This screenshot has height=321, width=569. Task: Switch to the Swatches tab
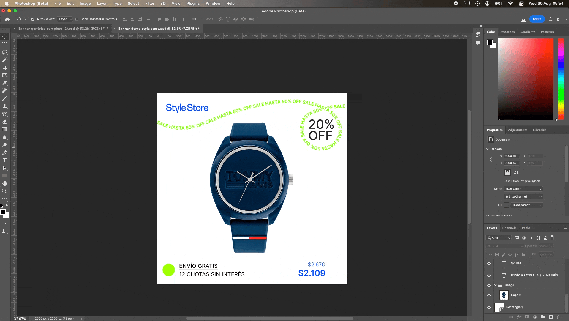click(508, 32)
